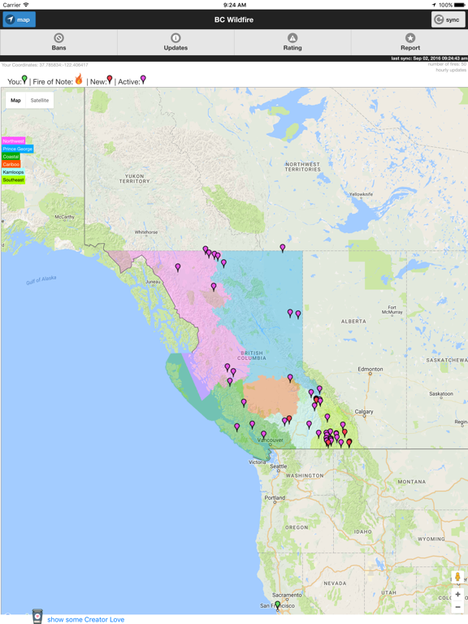This screenshot has width=468, height=624.
Task: Tap the Edmonton city label
Action: coord(370,369)
